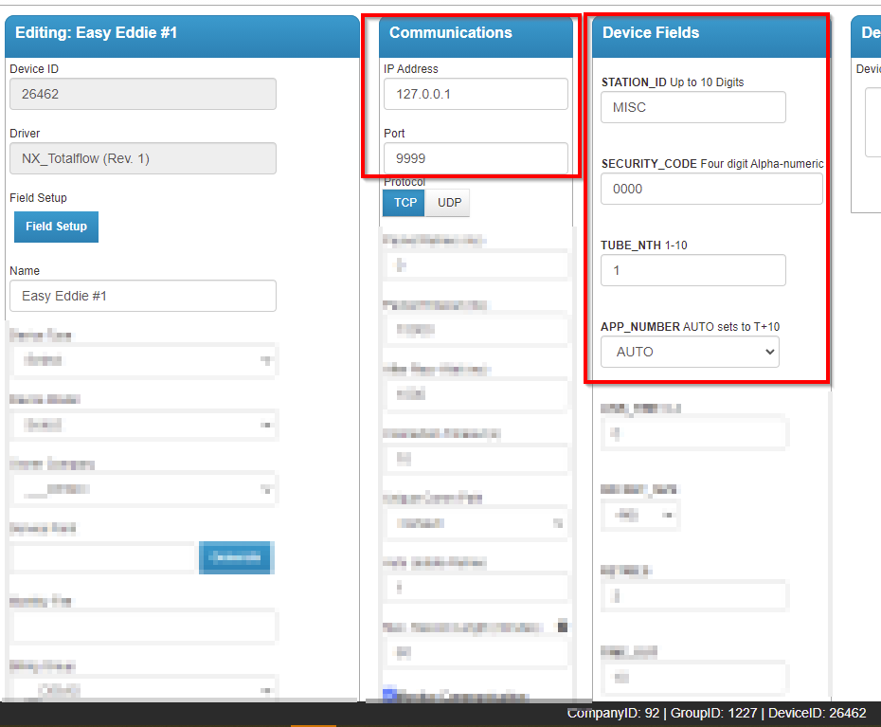Select the Name field showing Easy Eddie #1
The image size is (881, 727).
point(142,296)
